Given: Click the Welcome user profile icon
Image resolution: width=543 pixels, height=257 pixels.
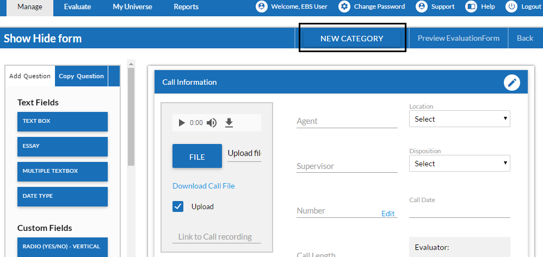Looking at the screenshot, I should click(262, 7).
